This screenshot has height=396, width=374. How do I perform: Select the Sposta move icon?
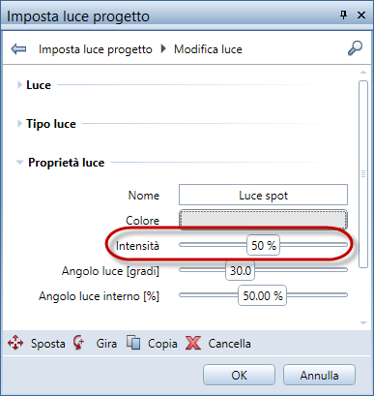point(15,343)
